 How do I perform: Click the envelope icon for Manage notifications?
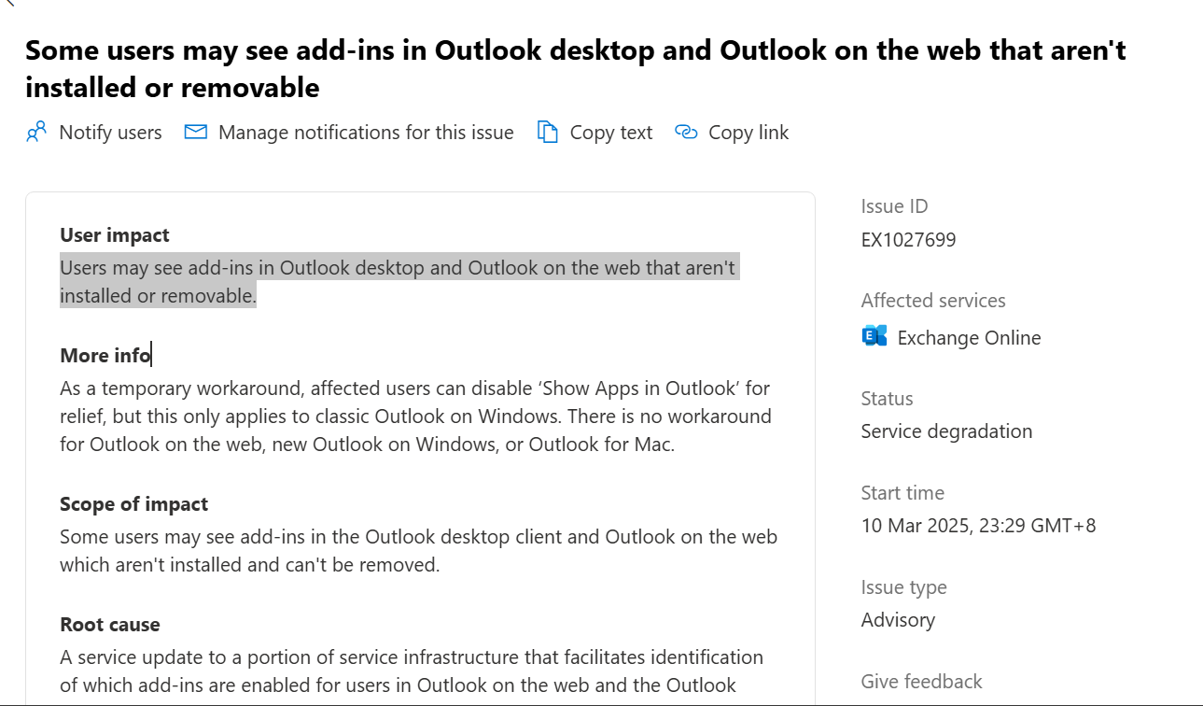[196, 133]
